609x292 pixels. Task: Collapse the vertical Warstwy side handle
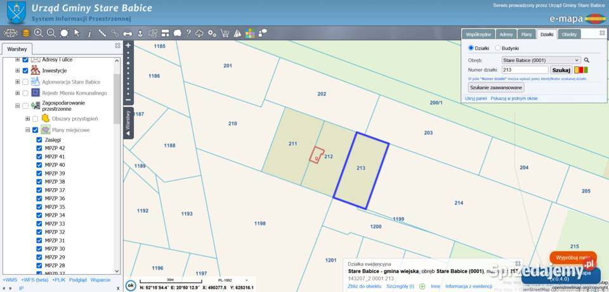tap(128, 123)
